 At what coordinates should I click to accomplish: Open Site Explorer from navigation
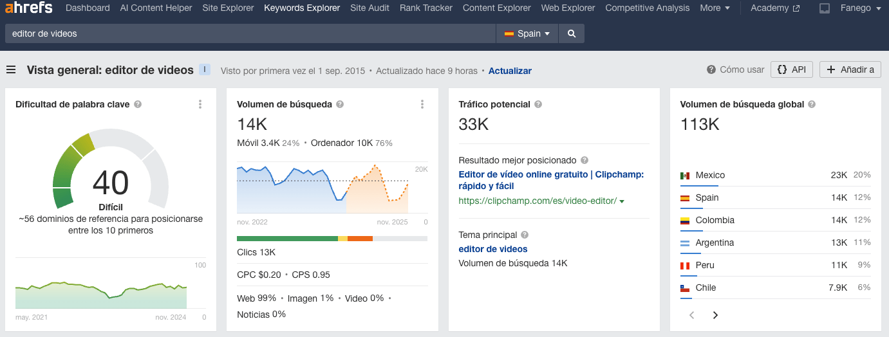coord(228,8)
